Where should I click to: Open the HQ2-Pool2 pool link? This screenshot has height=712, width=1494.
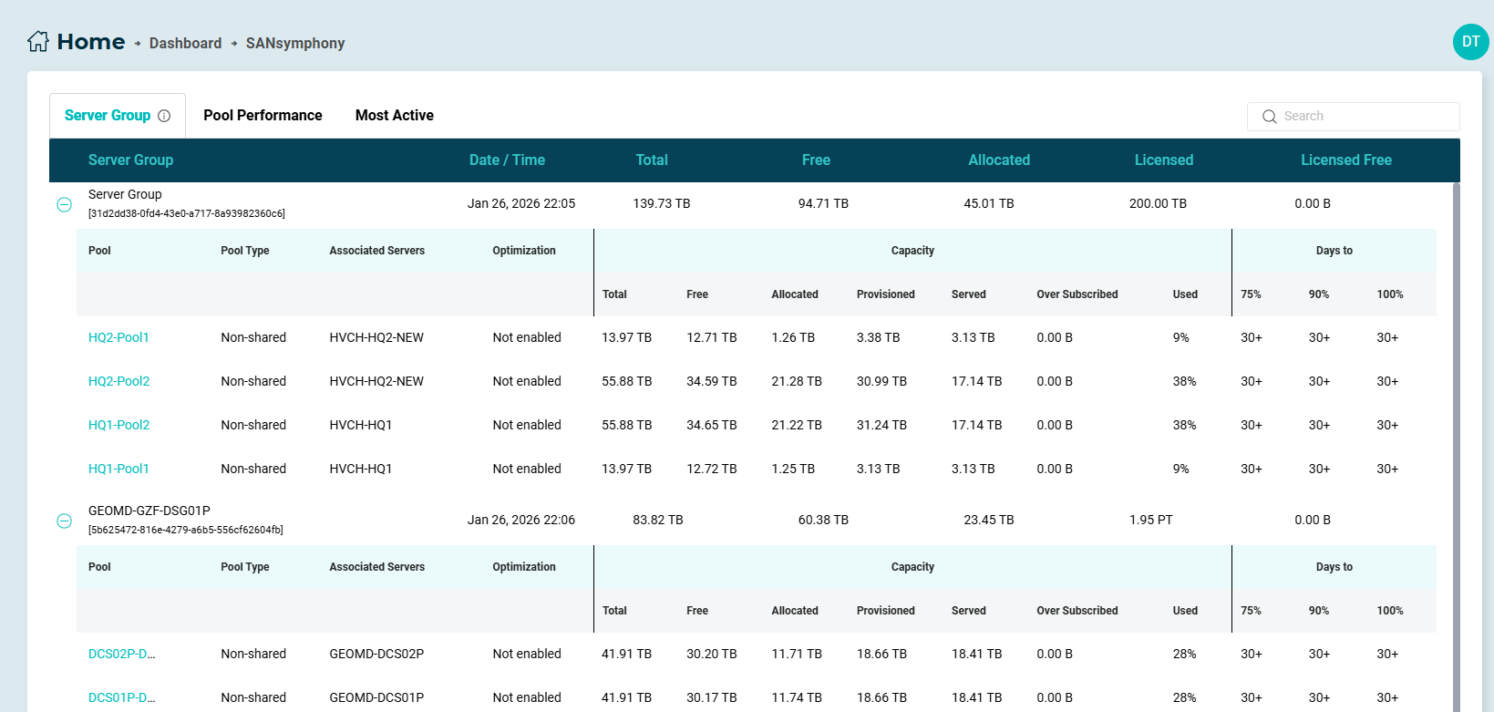point(118,381)
